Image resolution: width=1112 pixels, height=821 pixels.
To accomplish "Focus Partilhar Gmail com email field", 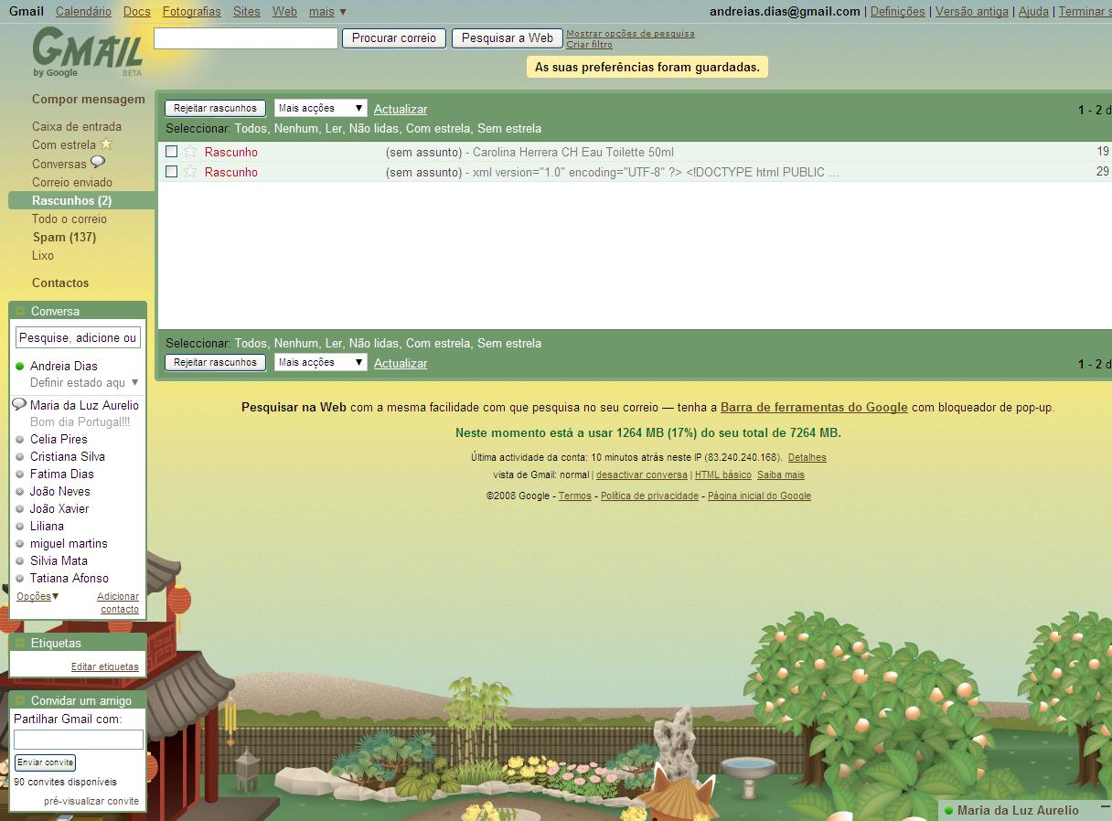I will point(79,740).
